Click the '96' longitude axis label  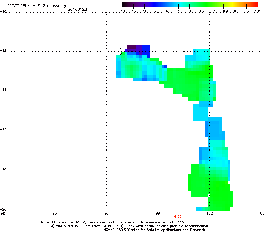click(106, 213)
